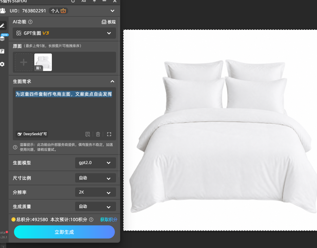317x248 pixels.
Task: Click the crown badge next to 个人
Action: 63,11
